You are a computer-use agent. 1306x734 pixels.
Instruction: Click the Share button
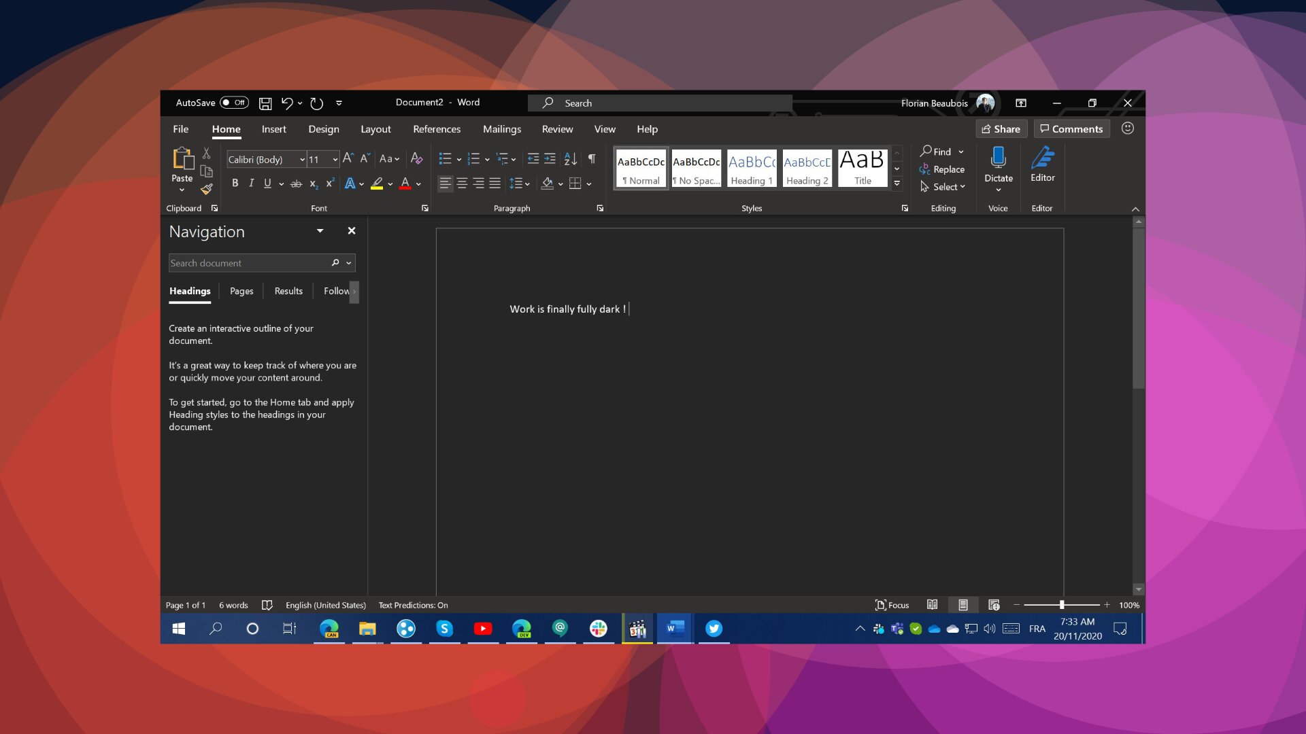point(1001,128)
